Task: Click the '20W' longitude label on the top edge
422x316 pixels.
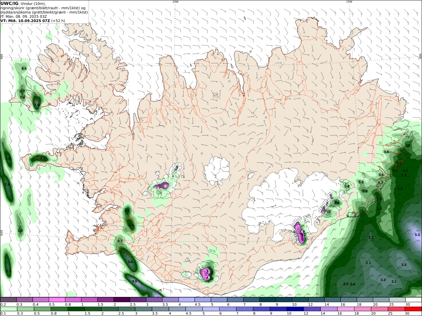Action: (x=175, y=2)
